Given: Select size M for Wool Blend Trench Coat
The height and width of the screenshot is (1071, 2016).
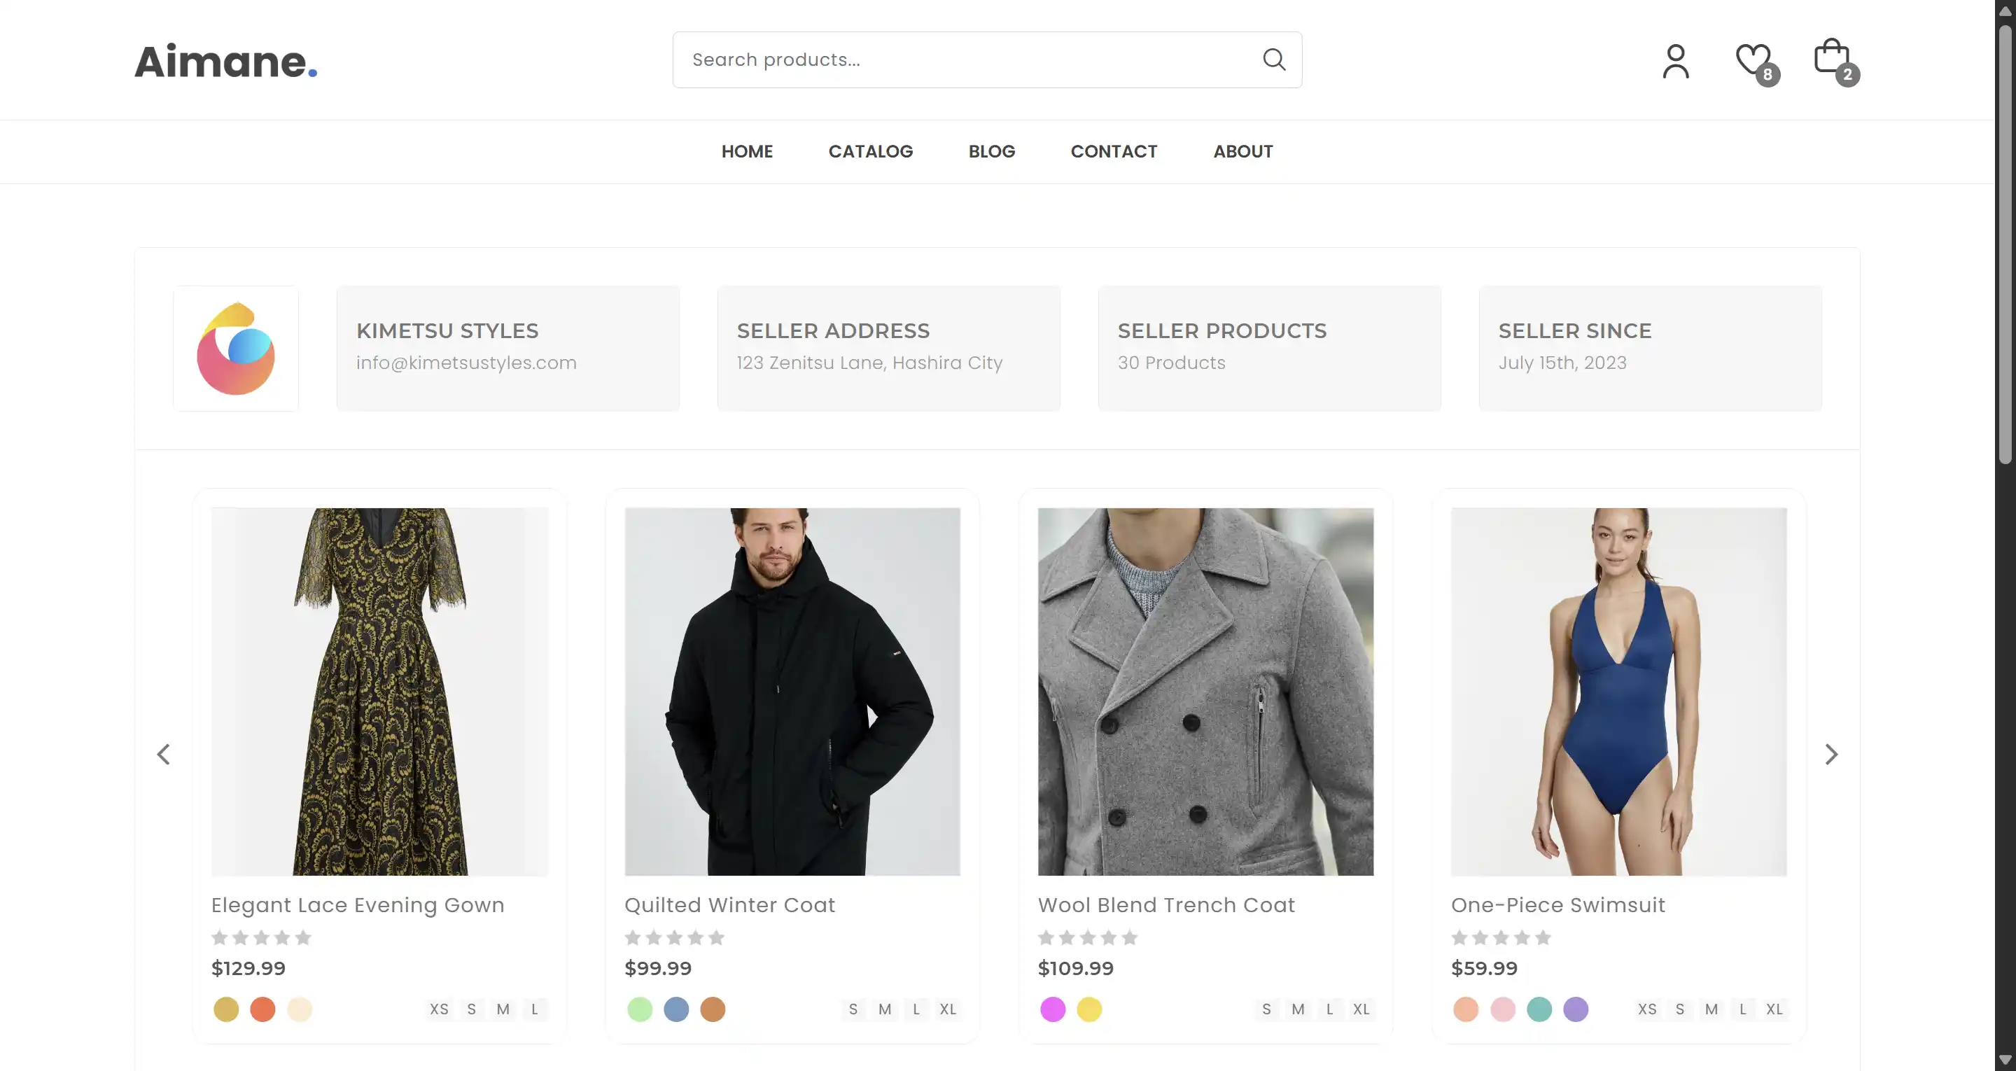Looking at the screenshot, I should pos(1298,1009).
